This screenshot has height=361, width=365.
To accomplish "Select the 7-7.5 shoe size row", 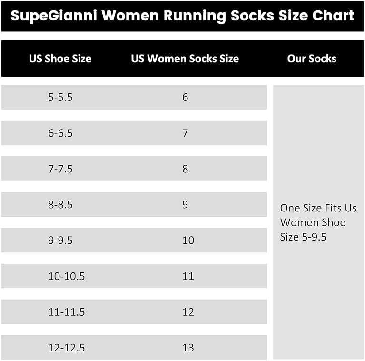I will [x=60, y=169].
